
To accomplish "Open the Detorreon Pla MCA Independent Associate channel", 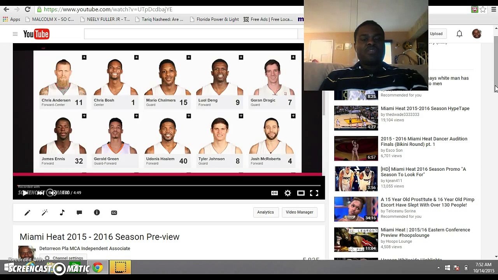I will click(x=85, y=248).
